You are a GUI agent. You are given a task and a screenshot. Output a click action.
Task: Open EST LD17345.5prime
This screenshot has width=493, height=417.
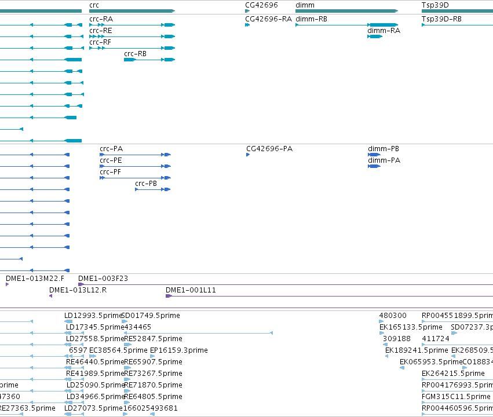95,327
